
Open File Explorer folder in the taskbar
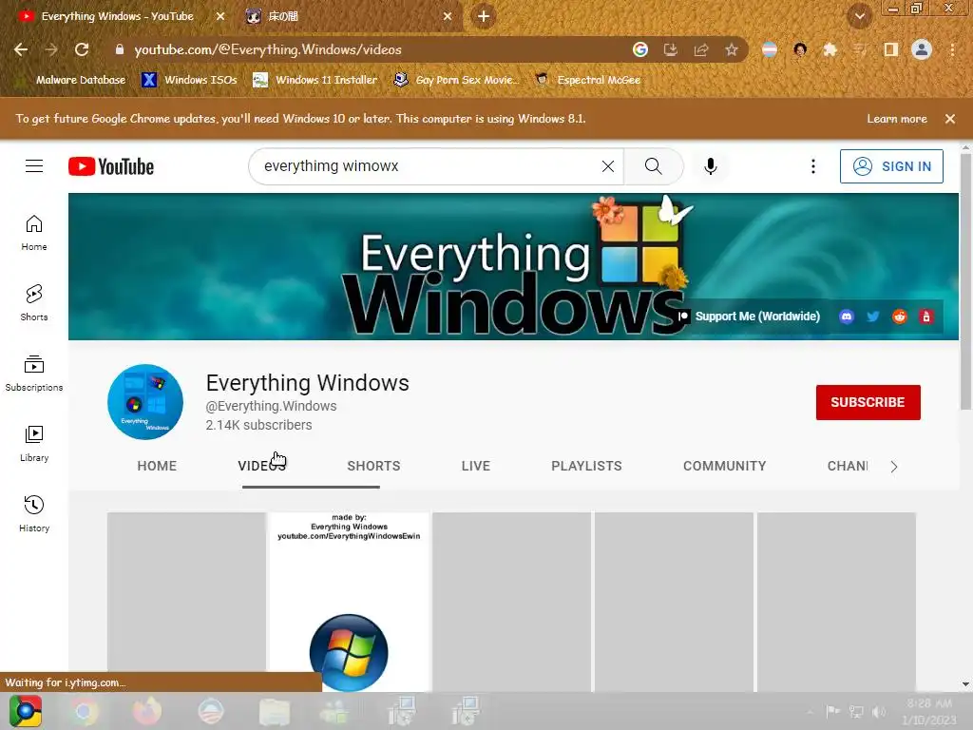(275, 711)
